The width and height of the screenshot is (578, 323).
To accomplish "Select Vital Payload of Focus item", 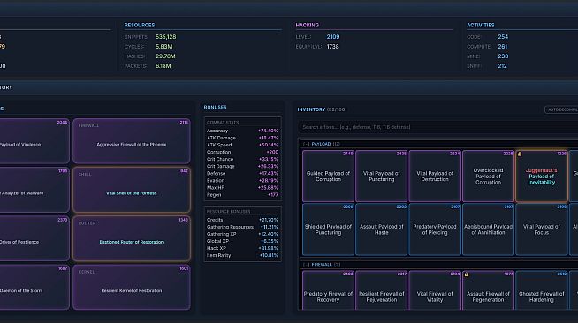I will (x=542, y=229).
